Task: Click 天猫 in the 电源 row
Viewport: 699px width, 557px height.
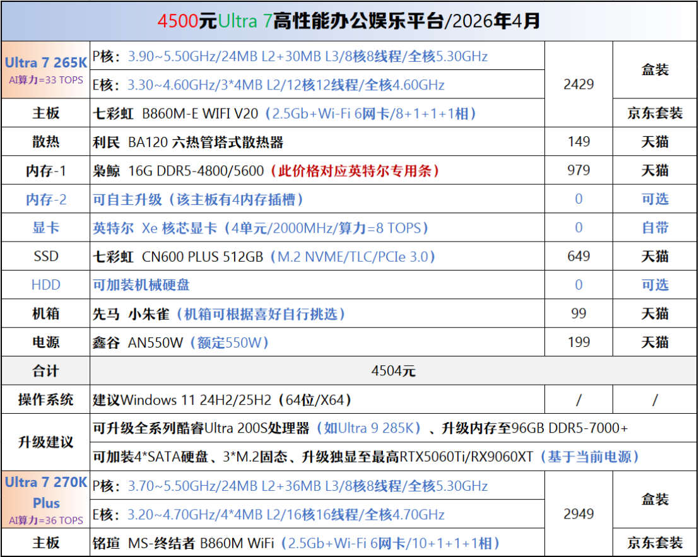Action: [x=655, y=343]
